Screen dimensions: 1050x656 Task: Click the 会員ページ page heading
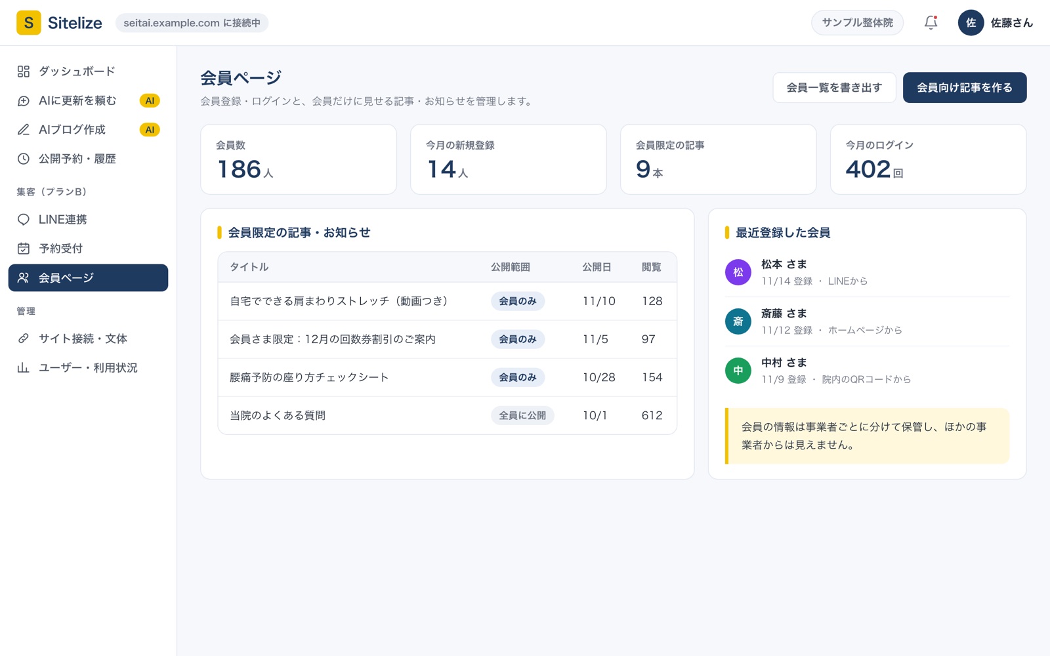(241, 78)
